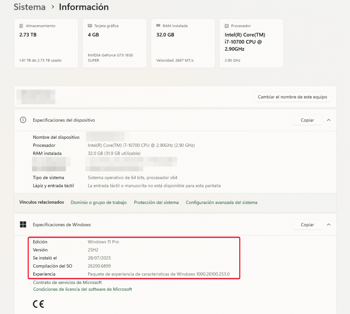350x314 pixels.
Task: Click the graphics card icon beside Tarjeta gráfica
Action: [x=90, y=26]
